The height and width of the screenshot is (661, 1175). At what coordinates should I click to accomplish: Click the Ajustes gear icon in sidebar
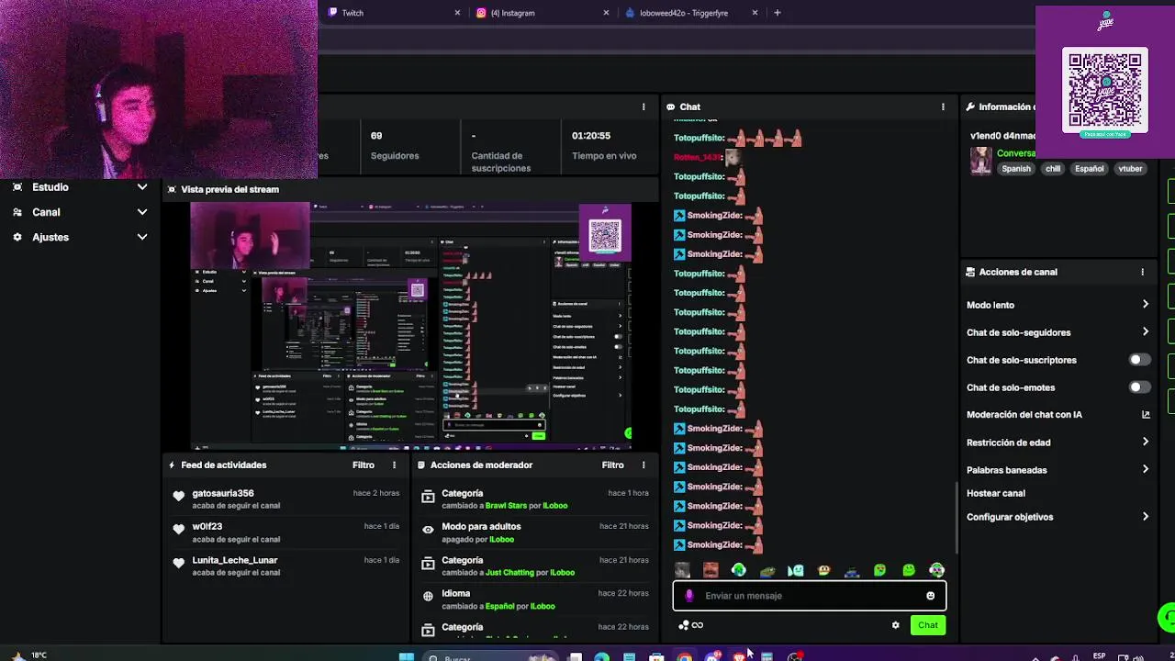click(17, 237)
